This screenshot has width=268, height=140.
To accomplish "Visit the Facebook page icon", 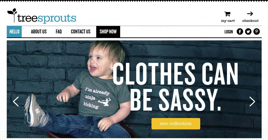I will point(240,32).
